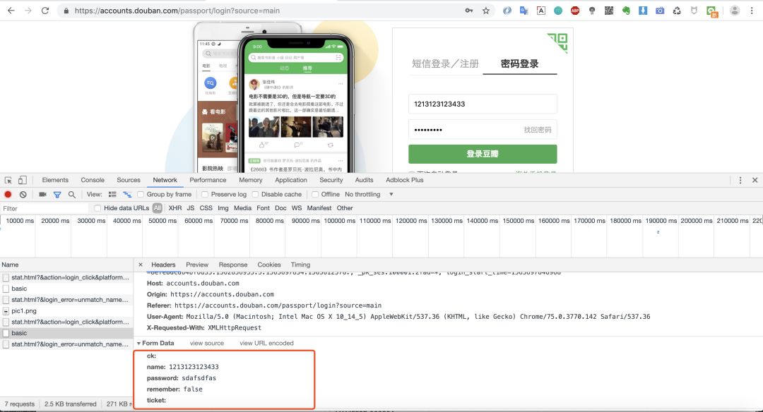Toggle the overview waterfall view icon
Viewport: 763px width, 412px height.
coord(127,194)
